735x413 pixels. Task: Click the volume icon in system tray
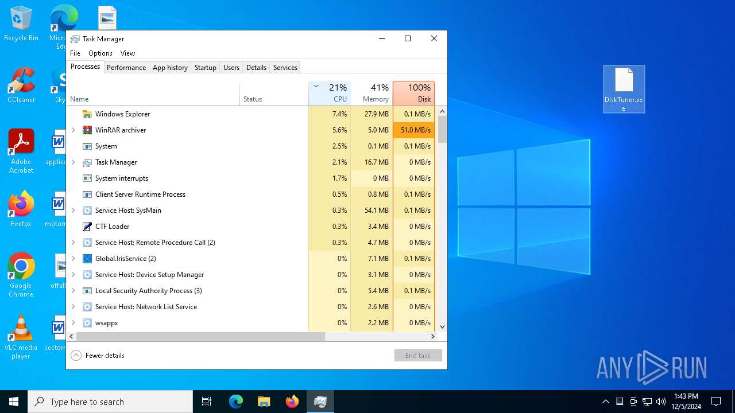[x=661, y=402]
